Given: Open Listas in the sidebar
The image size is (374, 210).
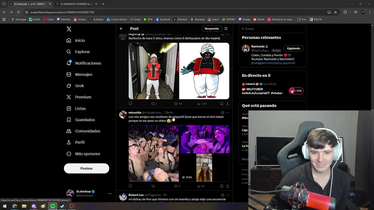Looking at the screenshot, I should click(76, 108).
